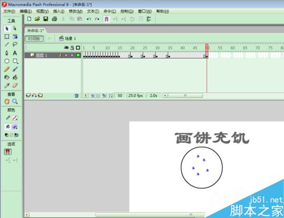Click the Paste toolbar icon

click(x=80, y=19)
